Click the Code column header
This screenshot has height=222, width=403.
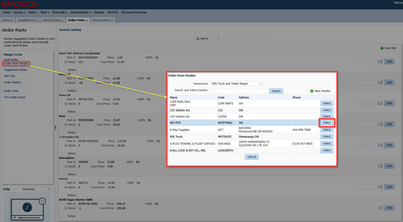pyautogui.click(x=221, y=98)
